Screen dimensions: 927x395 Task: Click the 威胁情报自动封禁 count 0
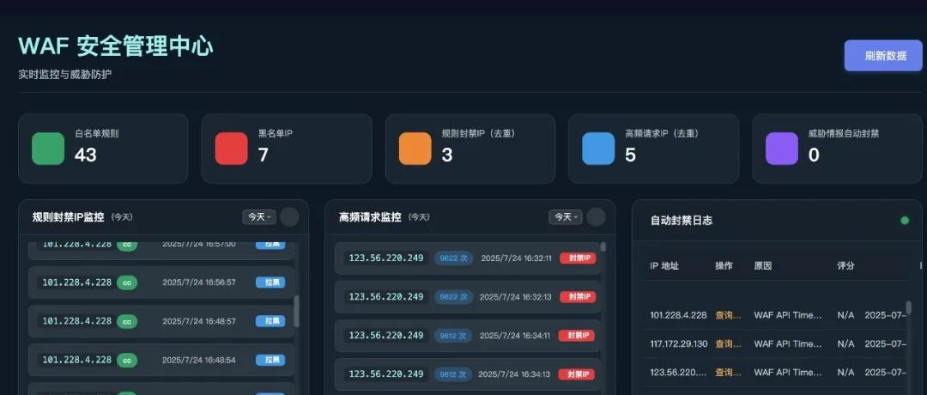[814, 155]
